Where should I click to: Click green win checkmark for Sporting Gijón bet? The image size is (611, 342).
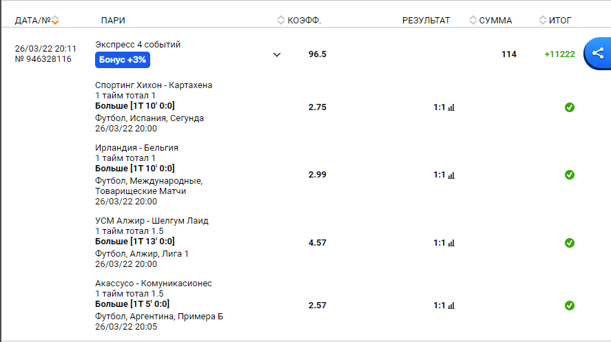(x=570, y=107)
